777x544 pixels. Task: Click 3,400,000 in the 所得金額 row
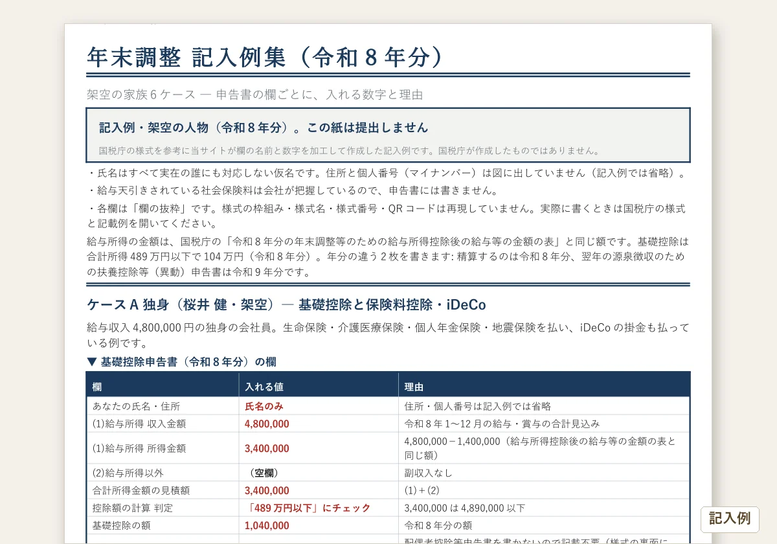(x=267, y=448)
